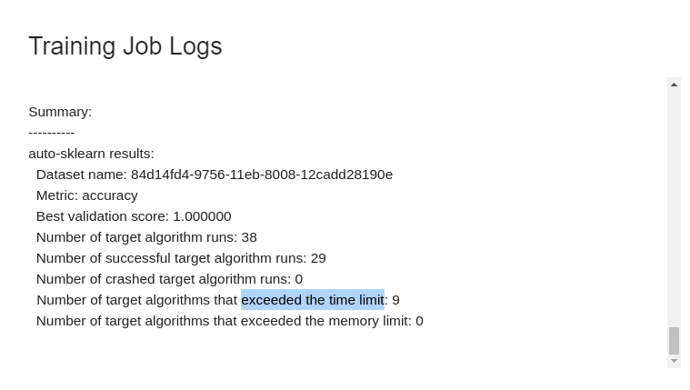Screen dimensions: 690x390
Task: Click the crashed target algorithm runs line
Action: pyautogui.click(x=169, y=279)
